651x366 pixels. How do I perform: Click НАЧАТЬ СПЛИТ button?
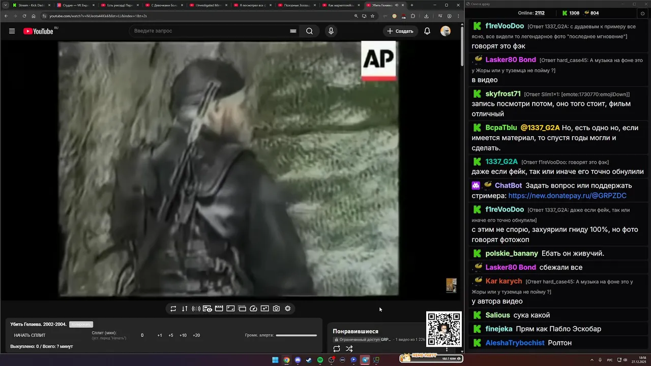29,335
